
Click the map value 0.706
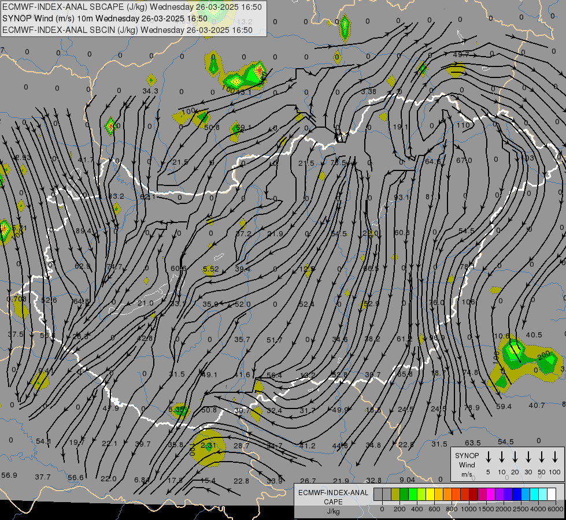[x=17, y=299]
